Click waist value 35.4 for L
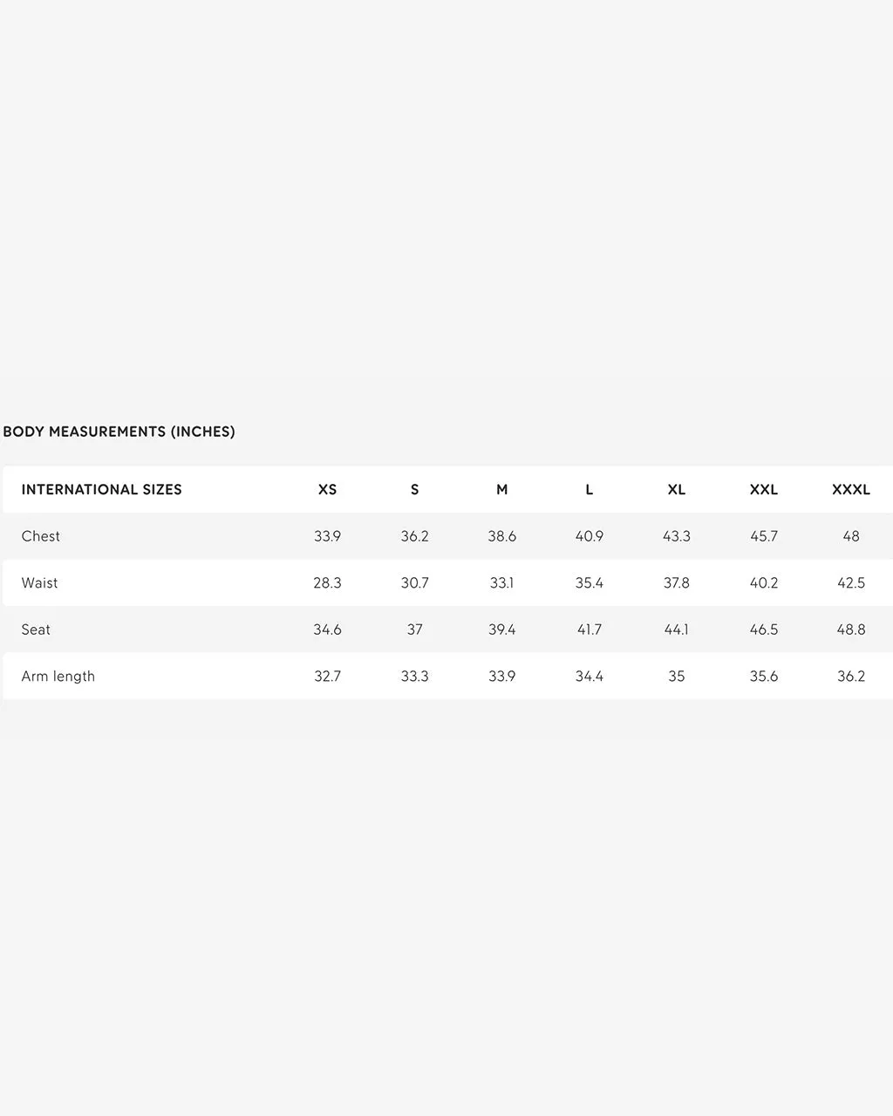 pyautogui.click(x=589, y=583)
